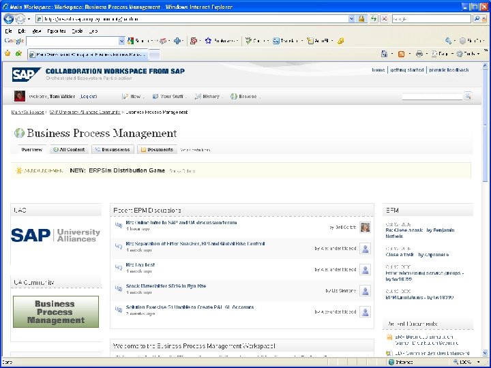
Task: Click the user avatar next to Welcome text
Action: [x=20, y=96]
